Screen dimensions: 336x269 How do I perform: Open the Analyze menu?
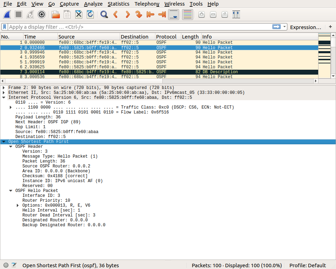point(93,4)
